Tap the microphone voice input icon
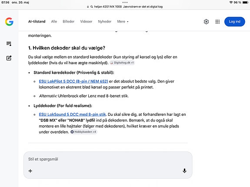 click(x=184, y=171)
